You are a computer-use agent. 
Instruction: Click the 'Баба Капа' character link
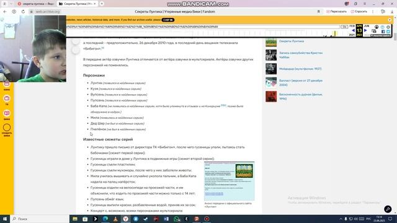coord(99,106)
